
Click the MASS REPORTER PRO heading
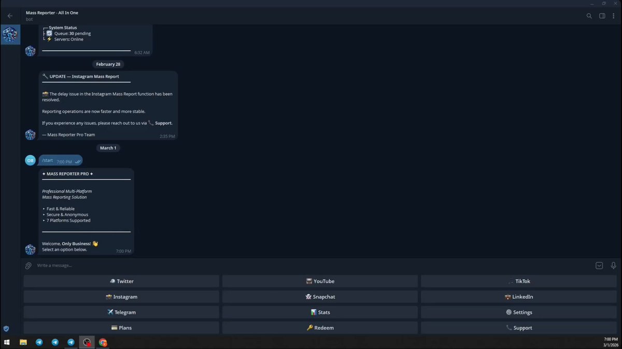[x=68, y=174]
